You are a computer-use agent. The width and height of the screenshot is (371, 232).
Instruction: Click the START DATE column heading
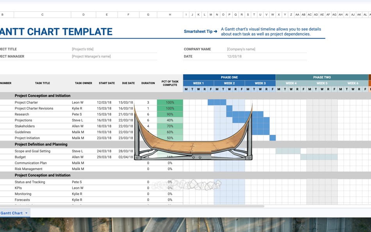click(x=107, y=83)
